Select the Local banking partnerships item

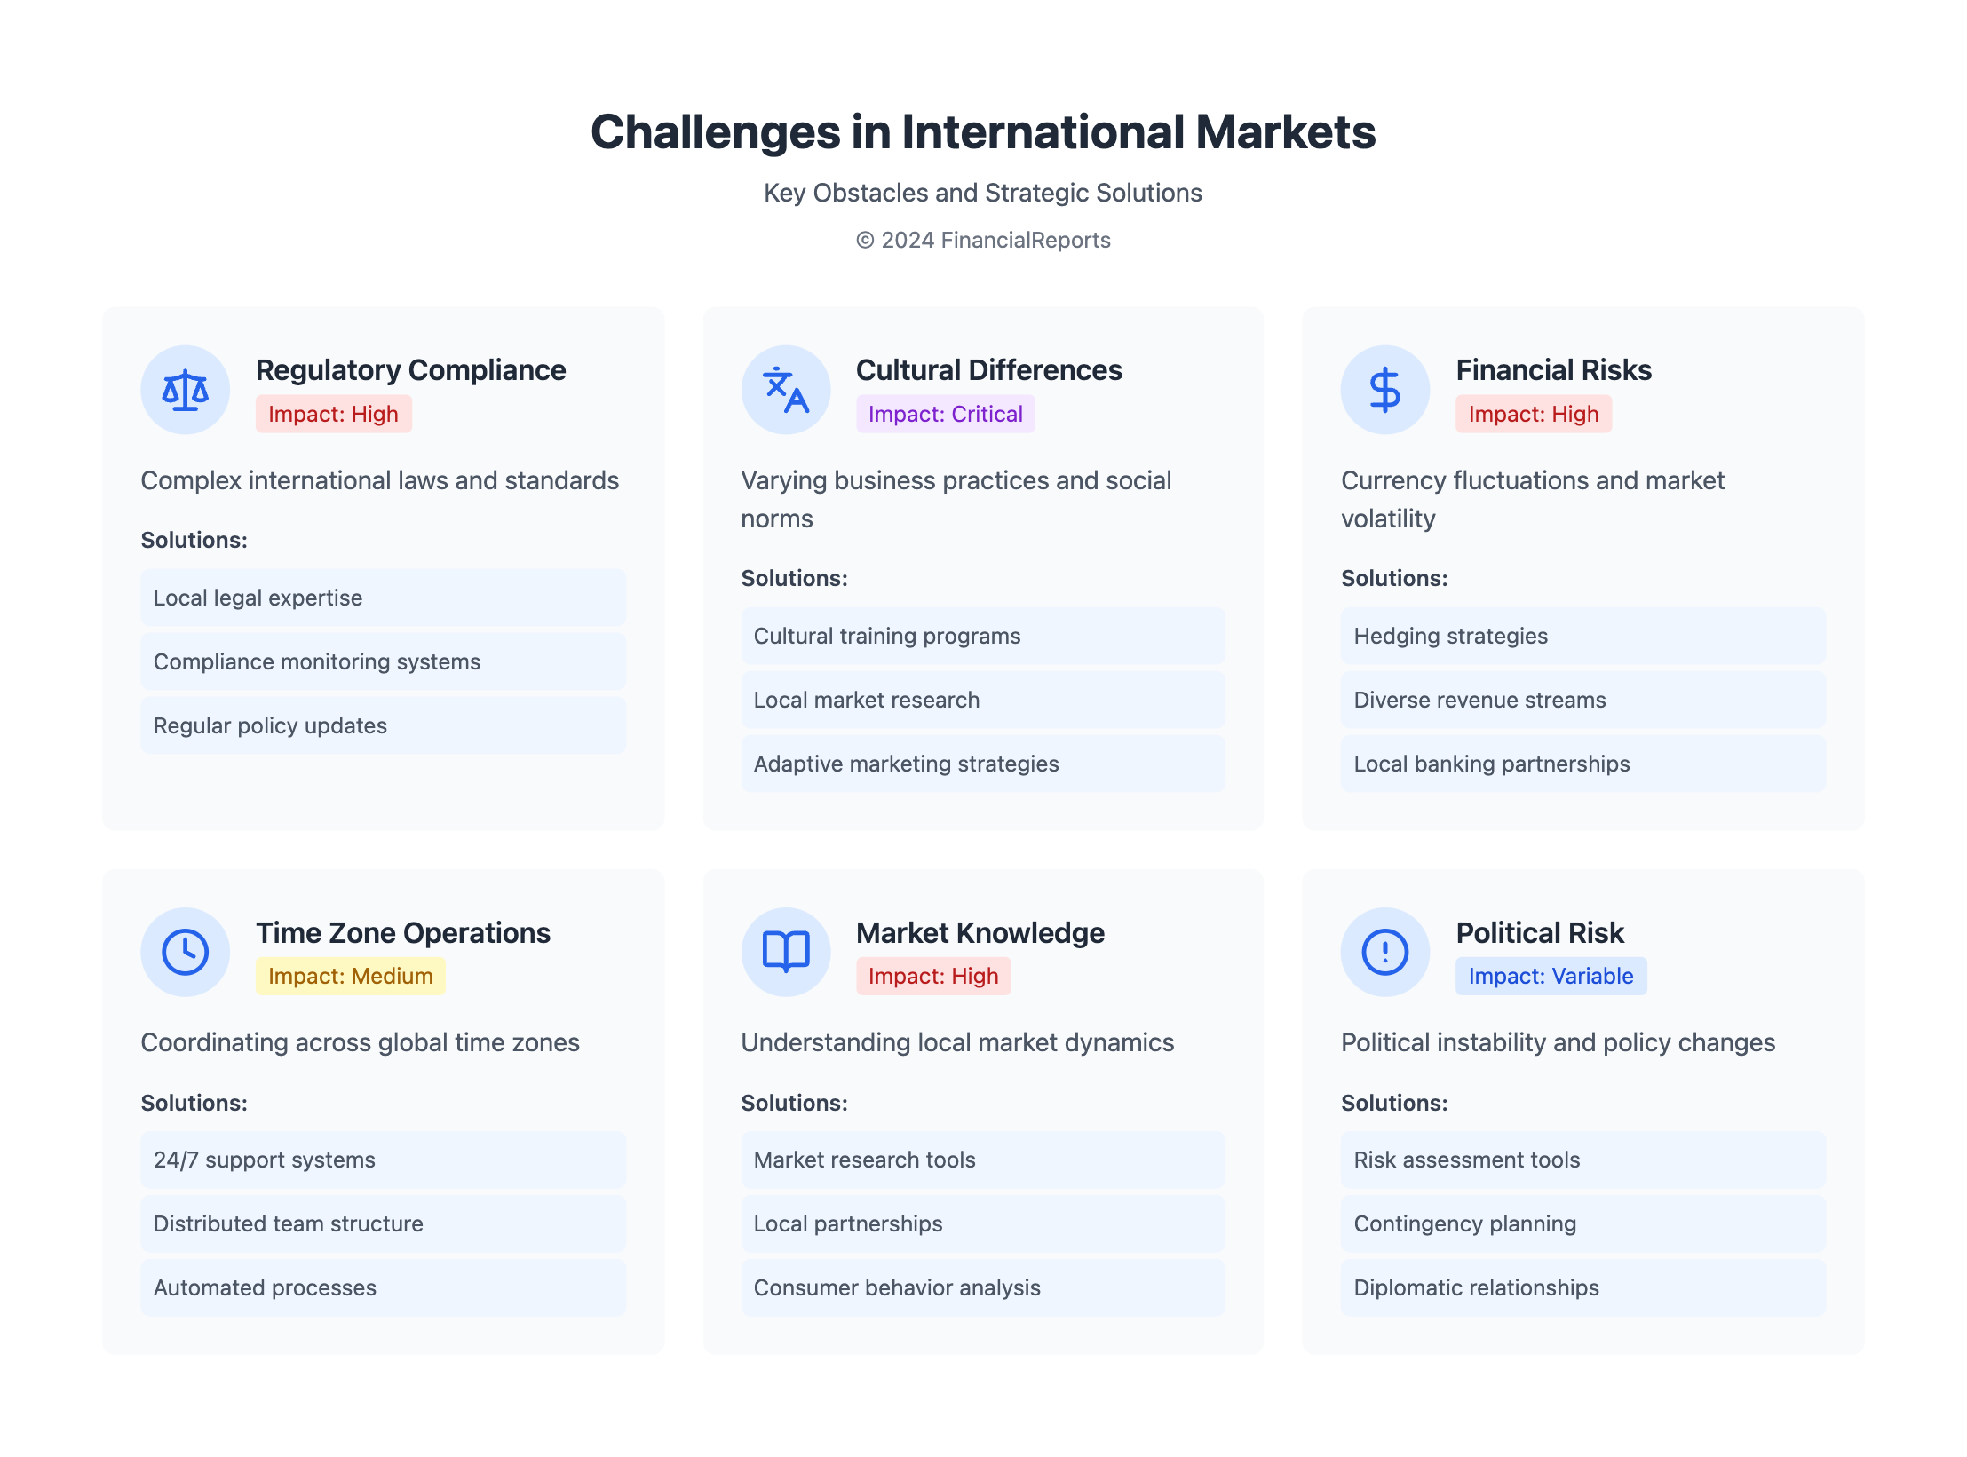1582,764
